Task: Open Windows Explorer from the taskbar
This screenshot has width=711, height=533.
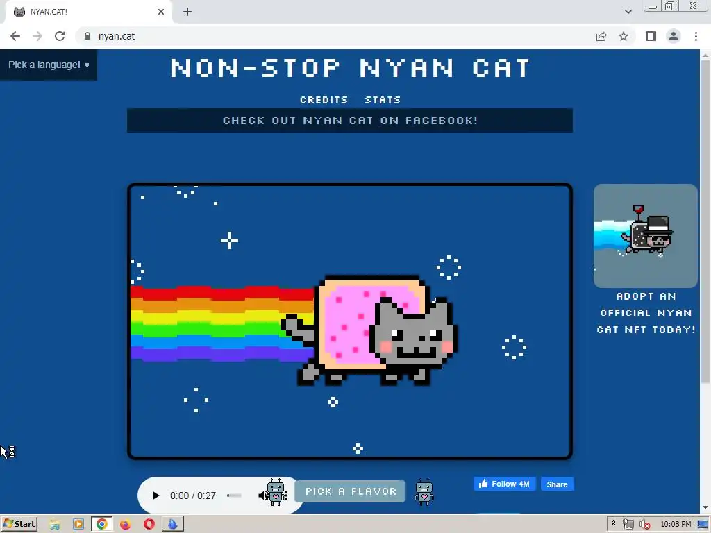Action: pyautogui.click(x=55, y=525)
